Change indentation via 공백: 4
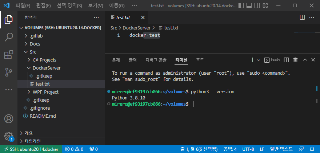320x153 pixels. [230, 149]
